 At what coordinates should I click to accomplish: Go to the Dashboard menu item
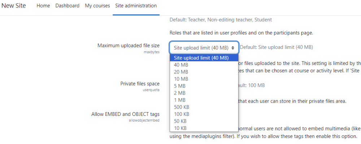click(68, 6)
